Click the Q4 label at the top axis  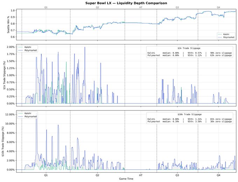coord(218,7)
